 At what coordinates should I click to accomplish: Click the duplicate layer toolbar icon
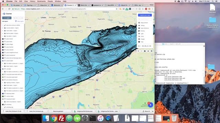(x=14, y=18)
